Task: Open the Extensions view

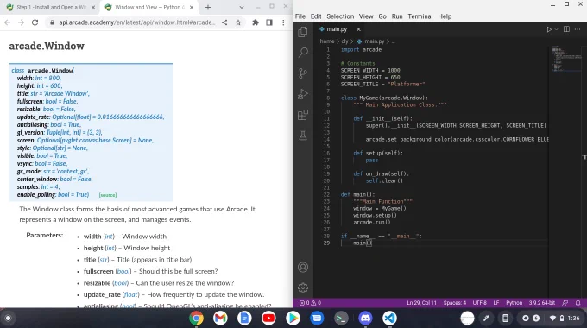Action: (x=303, y=115)
